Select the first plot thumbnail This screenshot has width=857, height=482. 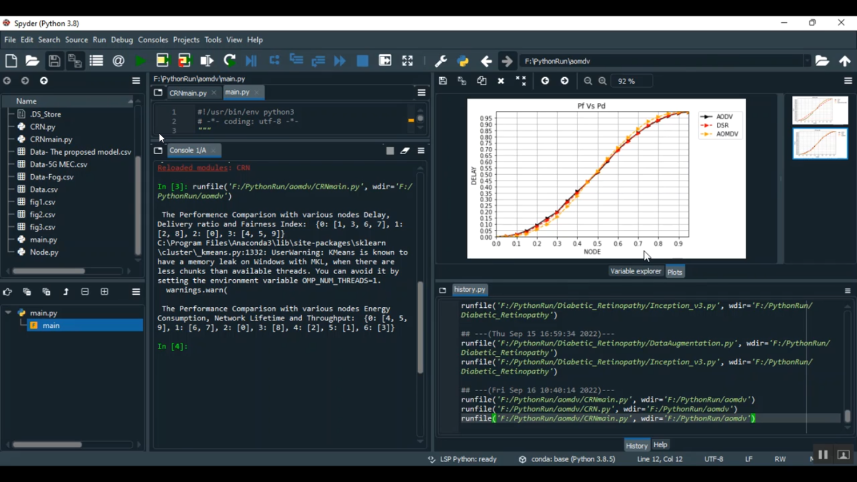[820, 110]
